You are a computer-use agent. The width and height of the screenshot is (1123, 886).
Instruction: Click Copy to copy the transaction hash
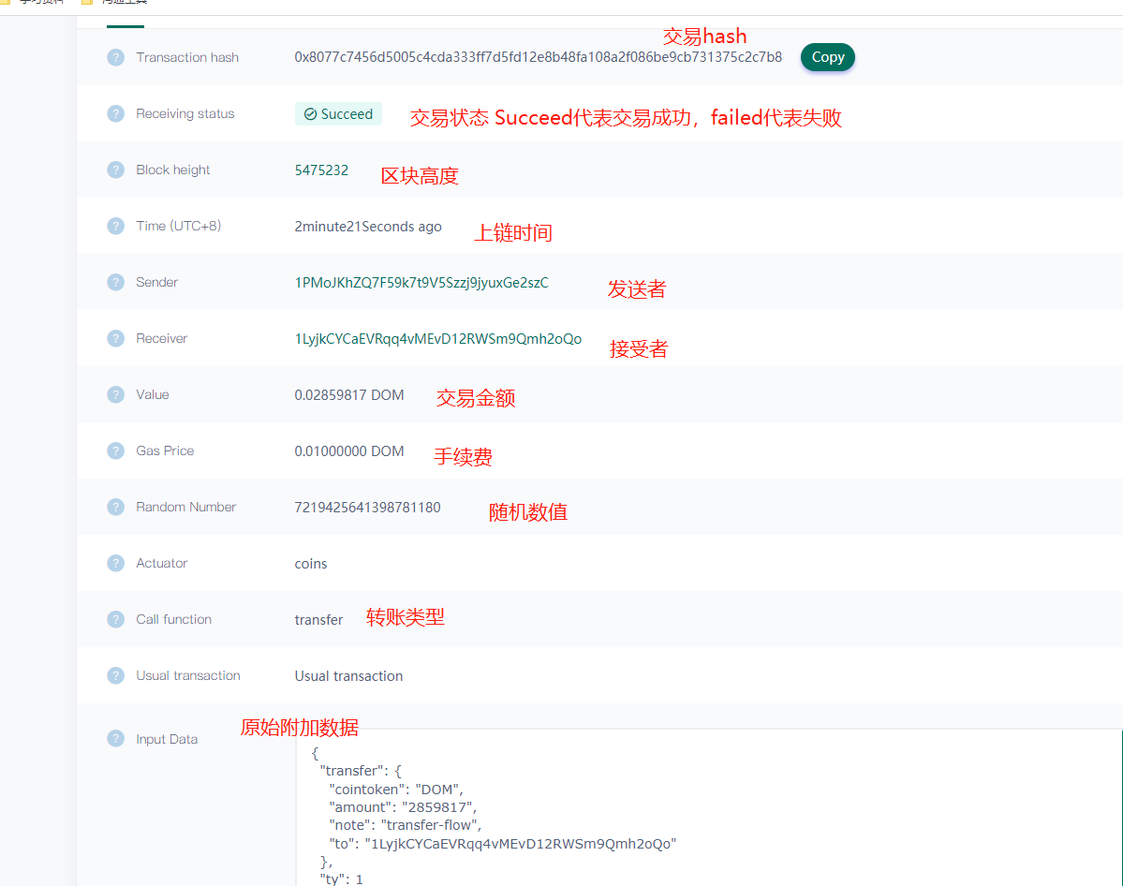click(827, 57)
